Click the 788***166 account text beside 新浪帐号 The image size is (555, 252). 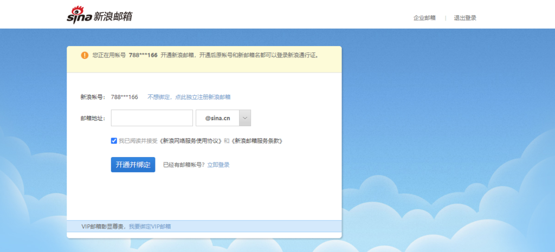(x=125, y=97)
